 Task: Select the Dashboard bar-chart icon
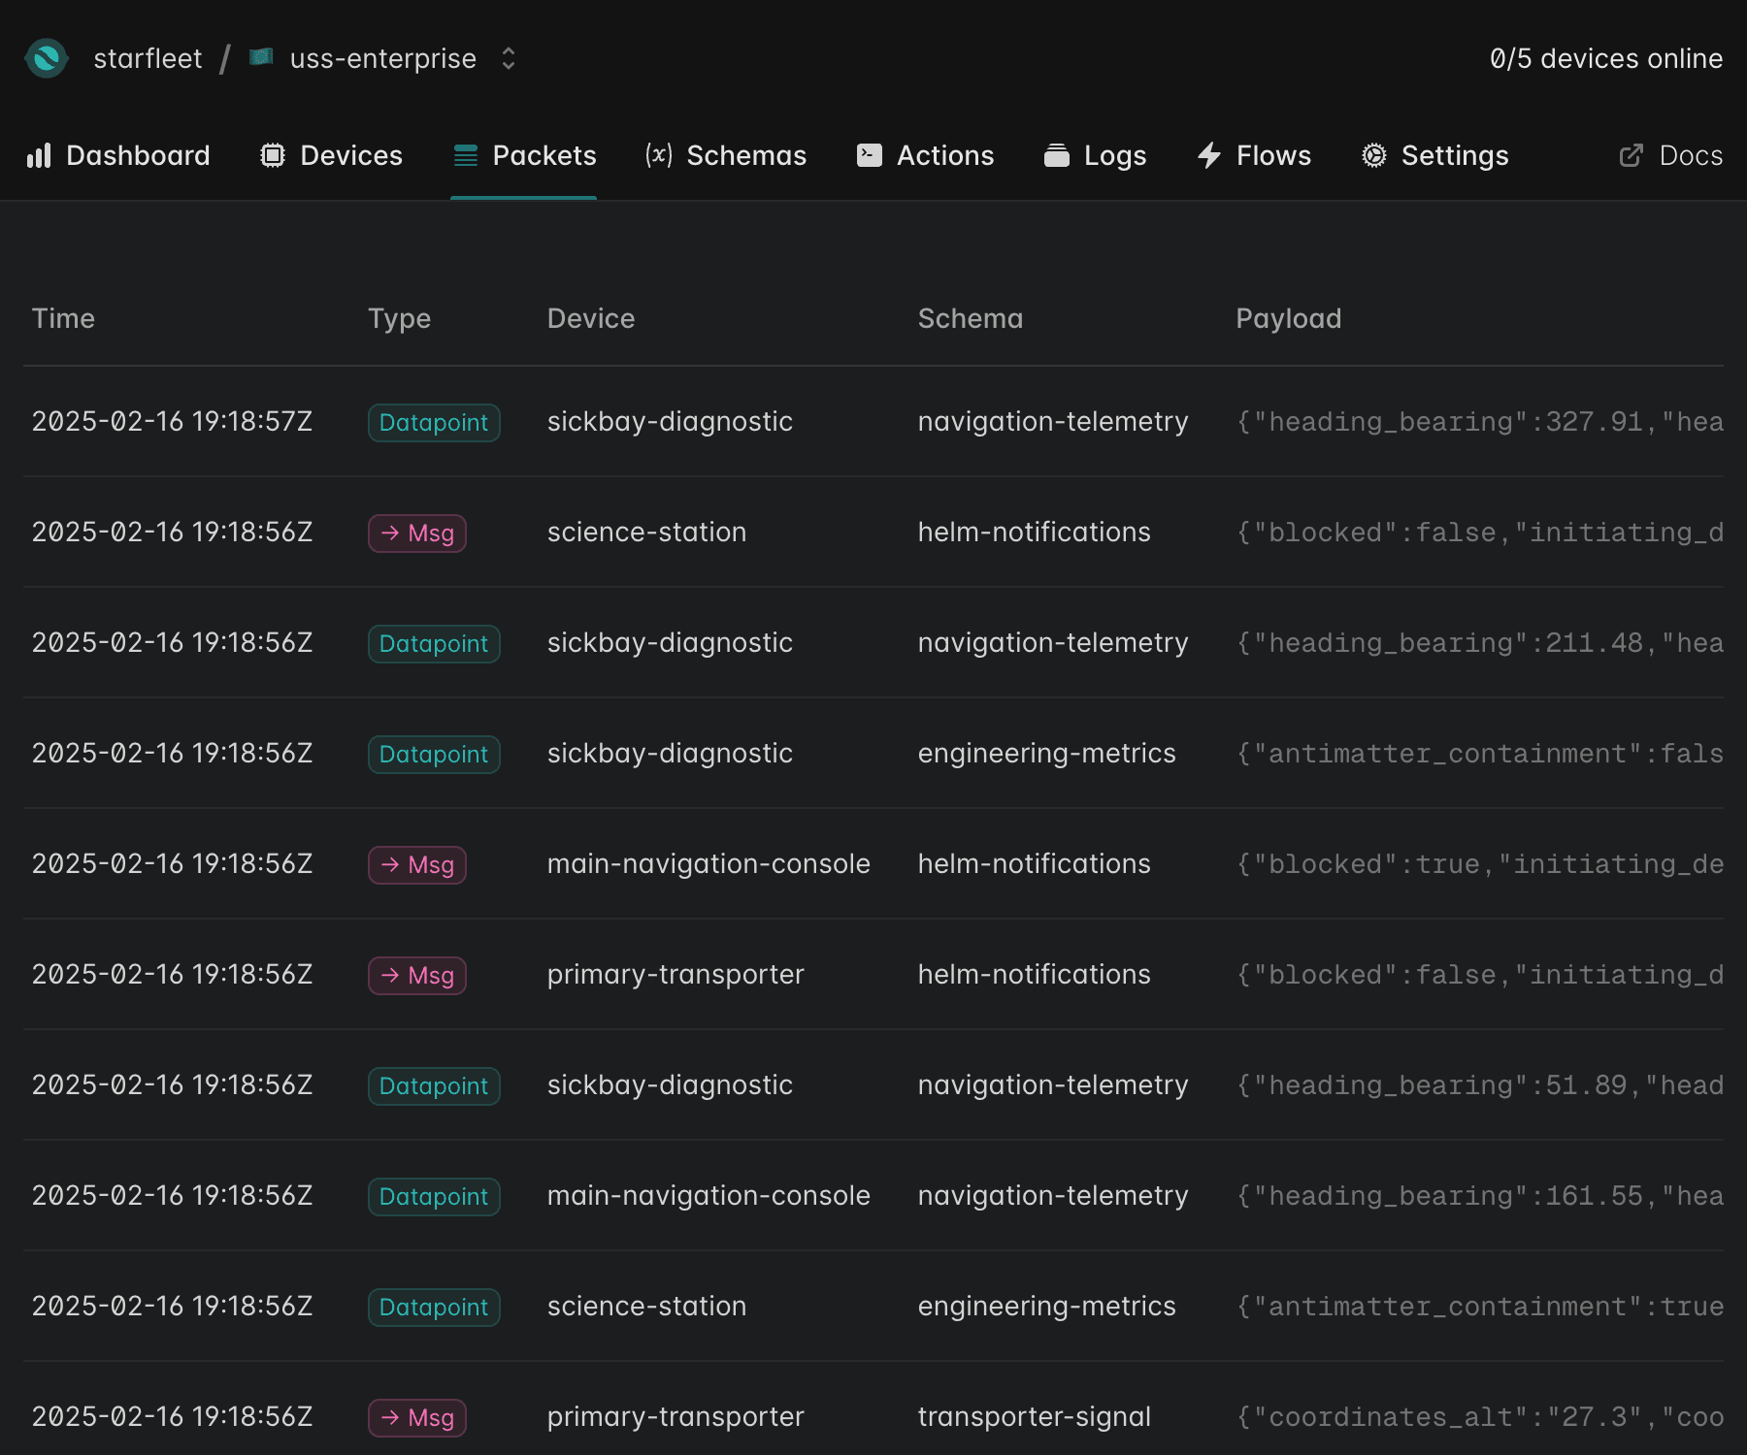coord(39,155)
